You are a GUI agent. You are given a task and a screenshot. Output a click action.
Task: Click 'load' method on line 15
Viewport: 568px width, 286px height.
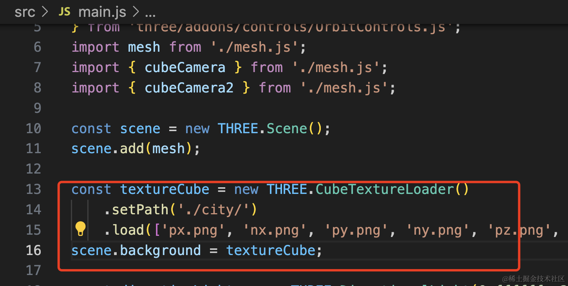128,230
